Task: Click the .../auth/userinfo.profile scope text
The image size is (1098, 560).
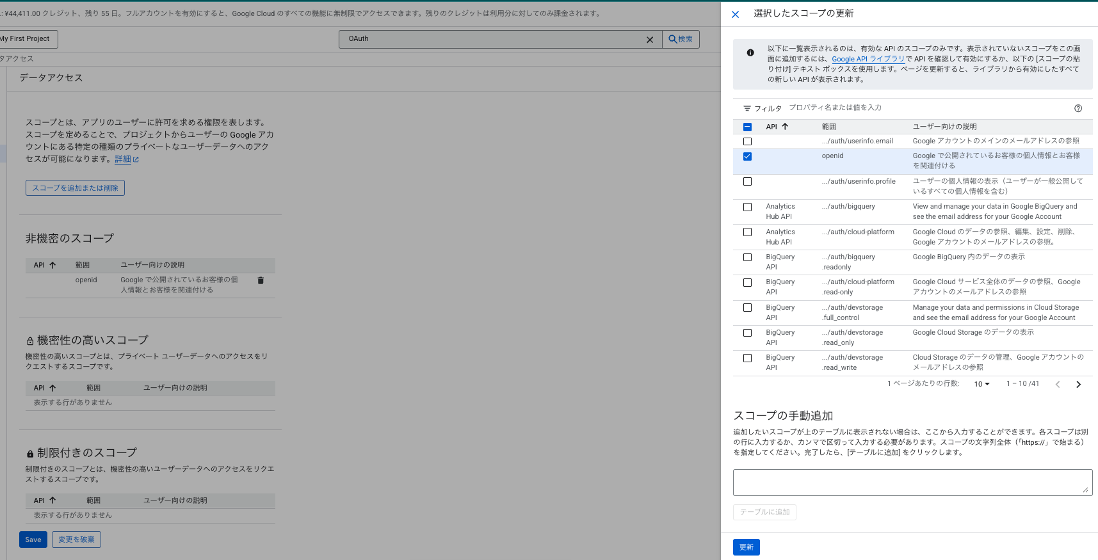Action: 859,181
